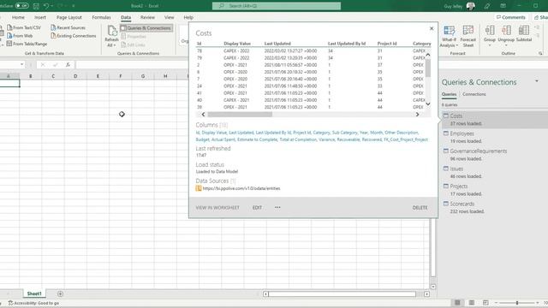
Task: Close the Costs preview popup
Action: [x=432, y=28]
